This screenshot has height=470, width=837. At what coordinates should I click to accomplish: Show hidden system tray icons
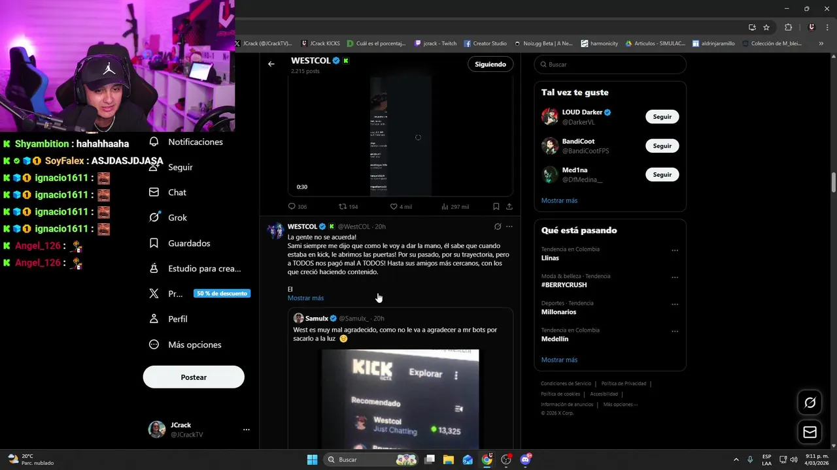pyautogui.click(x=736, y=460)
